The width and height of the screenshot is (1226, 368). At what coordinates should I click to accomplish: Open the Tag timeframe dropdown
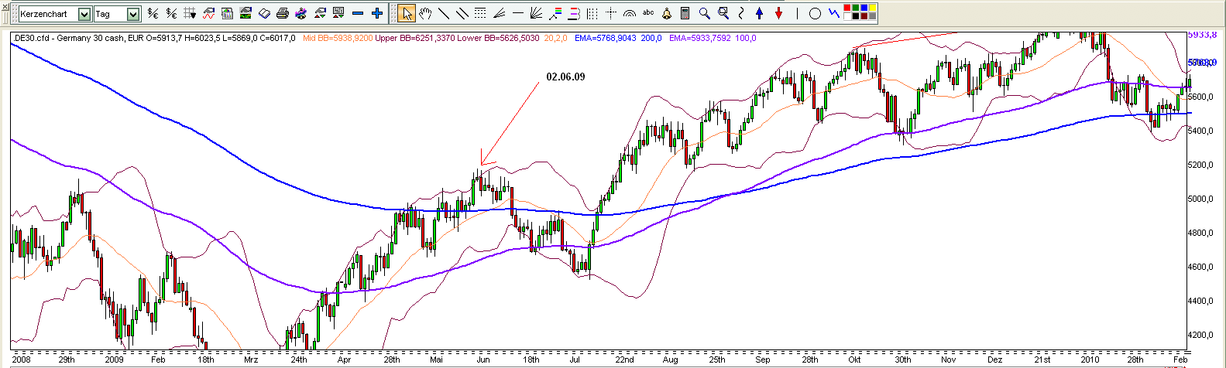(132, 14)
